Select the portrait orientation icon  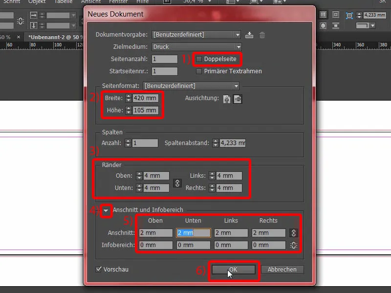coord(227,99)
